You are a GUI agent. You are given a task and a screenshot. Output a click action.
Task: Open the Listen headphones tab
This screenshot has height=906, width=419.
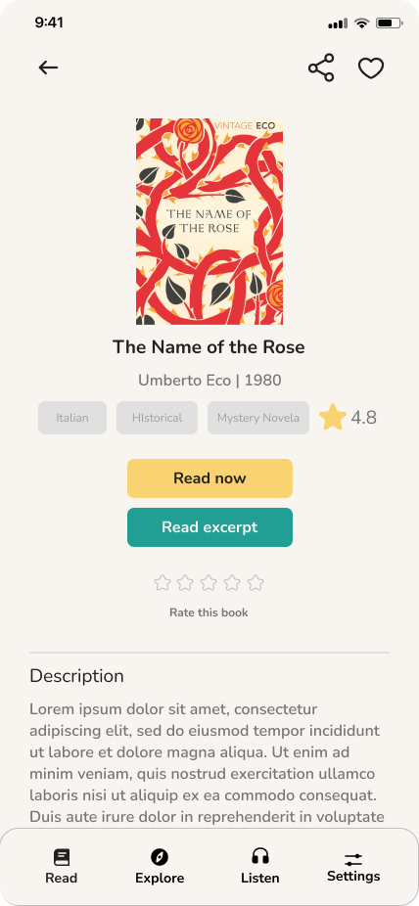tap(260, 856)
